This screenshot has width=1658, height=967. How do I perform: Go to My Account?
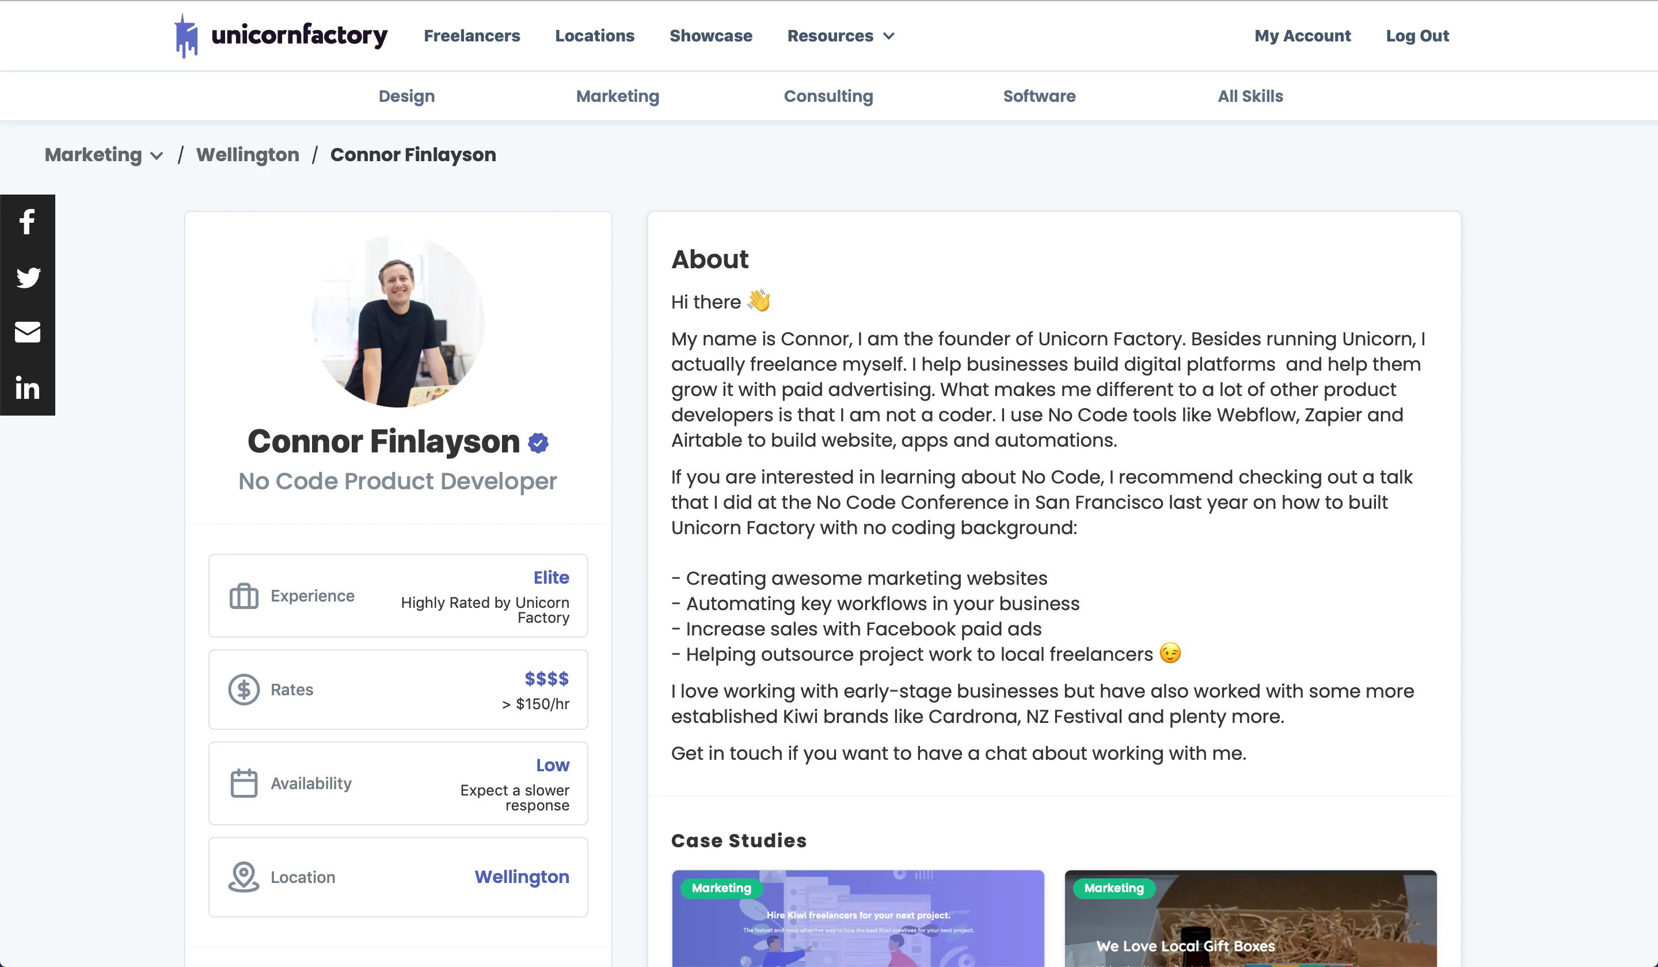[1302, 36]
